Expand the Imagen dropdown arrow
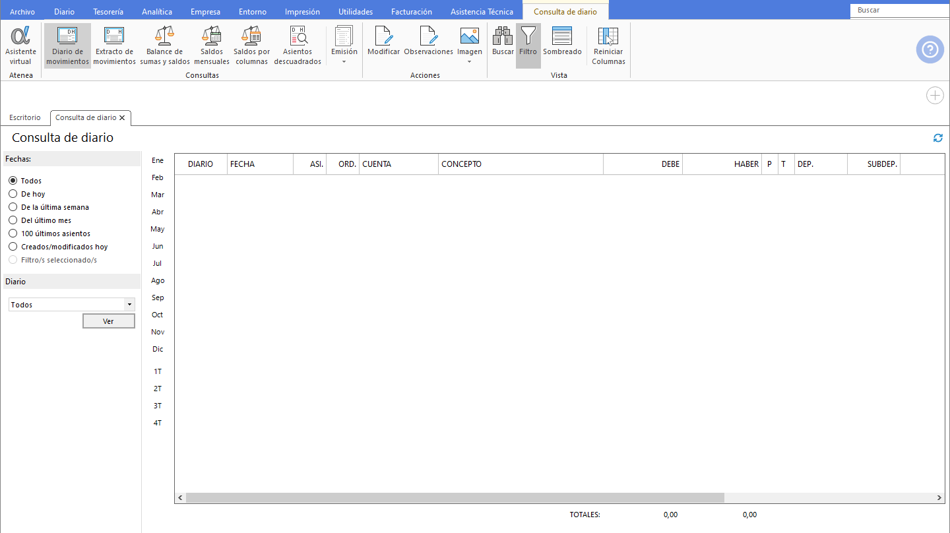The width and height of the screenshot is (950, 533). pyautogui.click(x=470, y=62)
